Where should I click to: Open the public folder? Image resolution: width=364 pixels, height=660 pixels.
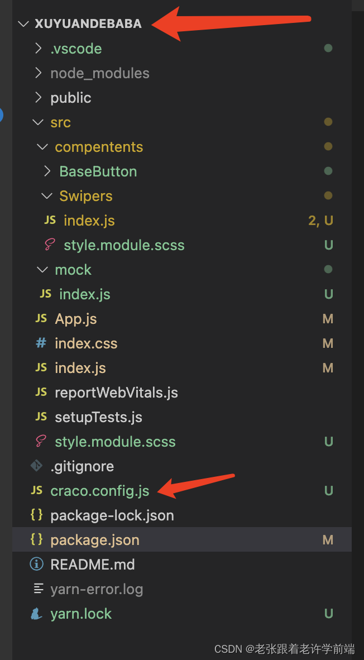pos(70,98)
